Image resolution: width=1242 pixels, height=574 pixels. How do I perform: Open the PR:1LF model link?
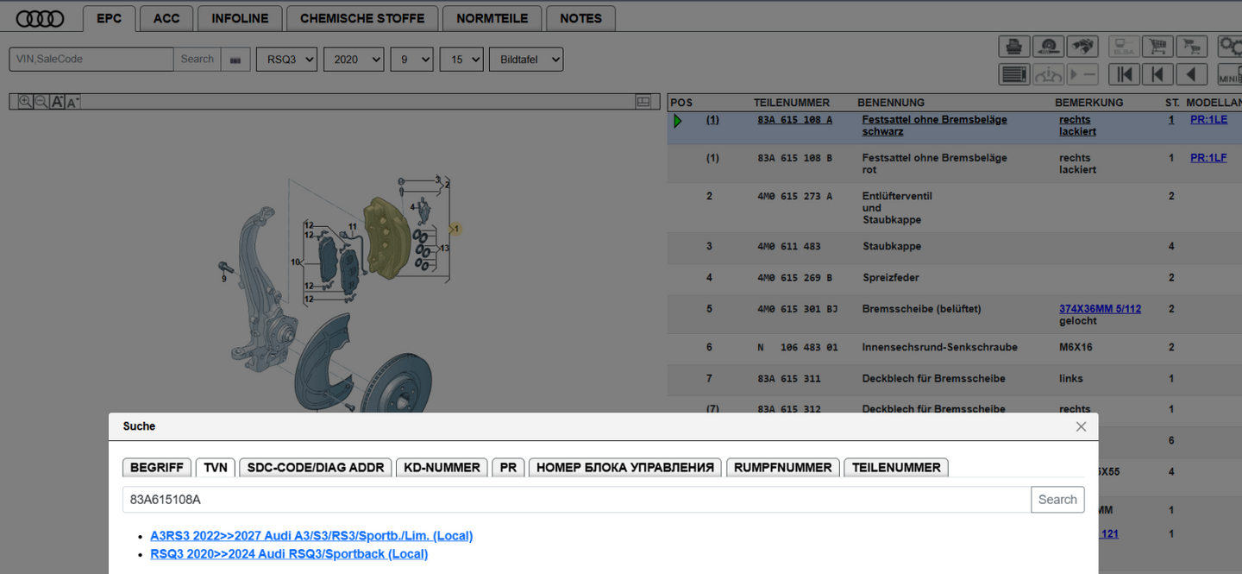point(1208,158)
